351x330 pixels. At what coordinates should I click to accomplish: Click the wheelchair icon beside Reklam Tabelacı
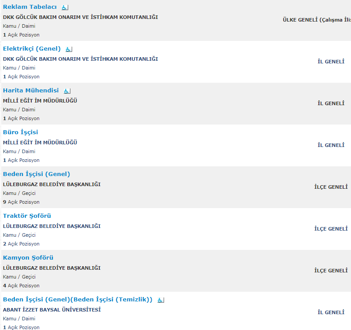tap(65, 7)
